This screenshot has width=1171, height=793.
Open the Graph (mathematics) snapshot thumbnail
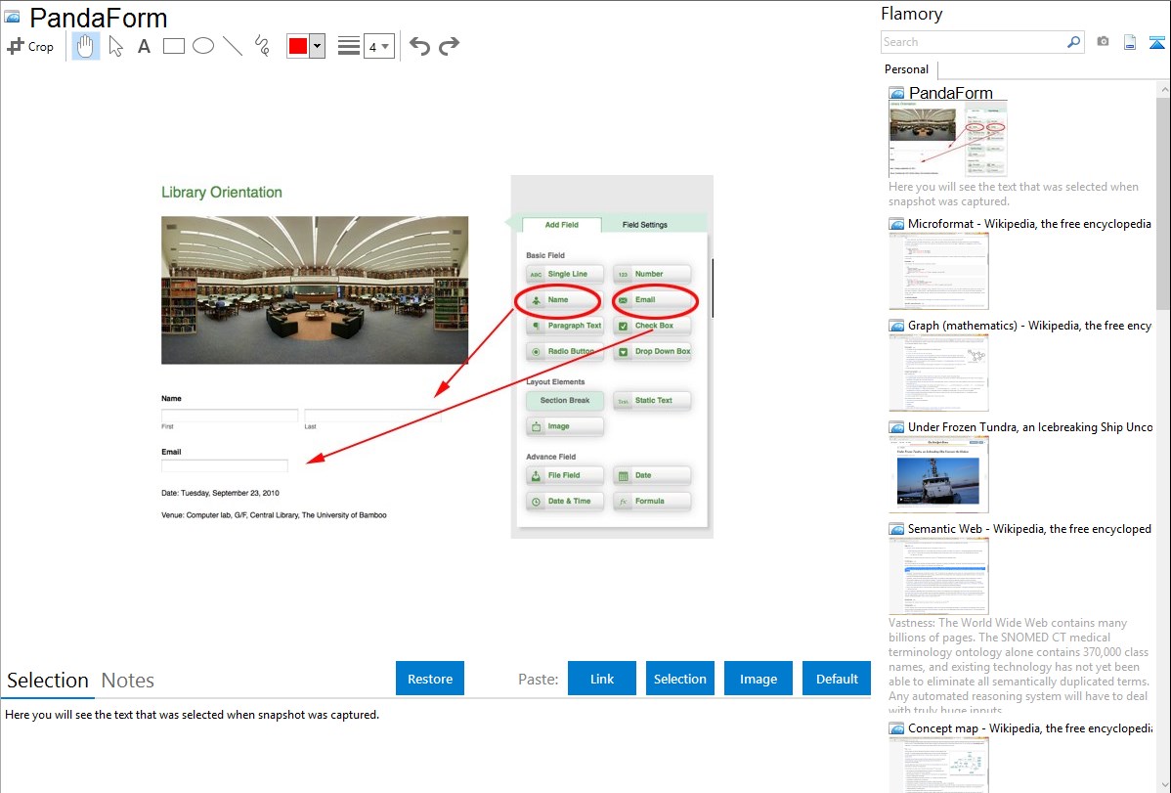(x=938, y=373)
